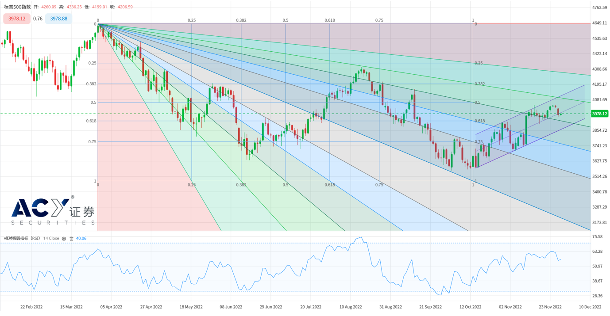Click the green current price tag on price axis
This screenshot has width=610, height=316.
click(600, 114)
